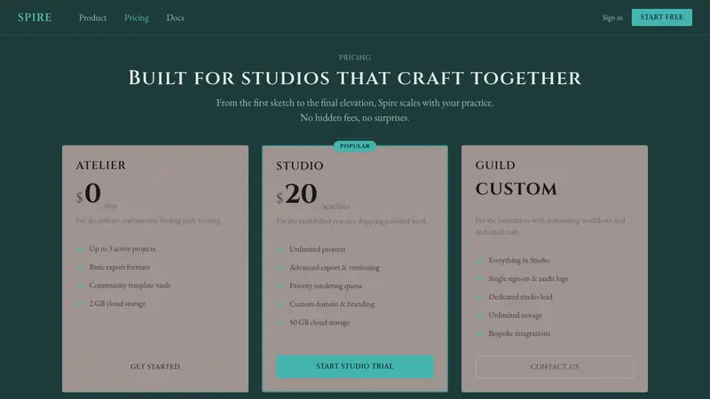The image size is (710, 399).
Task: Click checkmark beside Custom domain & branding
Action: click(280, 304)
